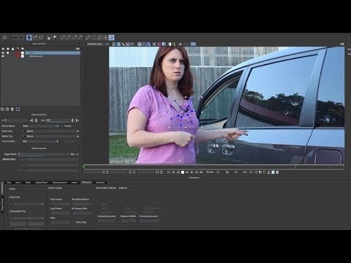
Task: Toggle visibility eye of Background layer
Action: pos(3,56)
